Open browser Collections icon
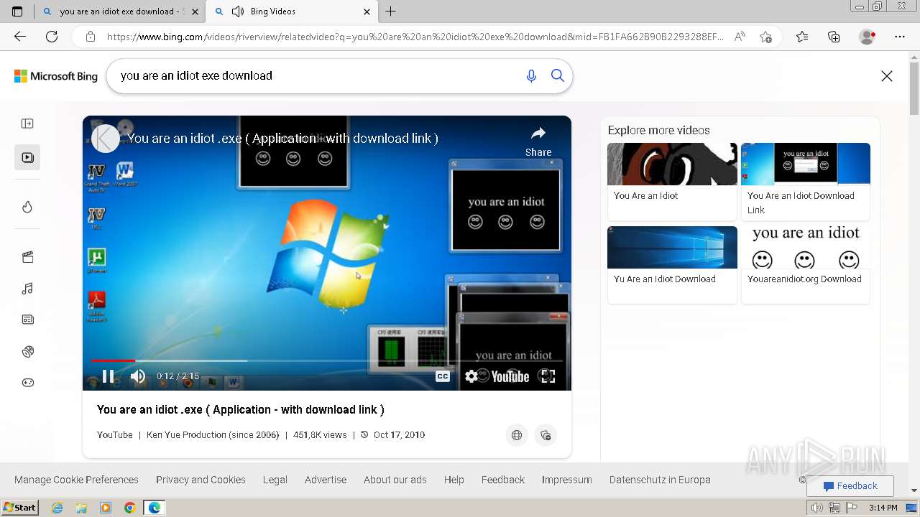The width and height of the screenshot is (920, 517). 834,37
